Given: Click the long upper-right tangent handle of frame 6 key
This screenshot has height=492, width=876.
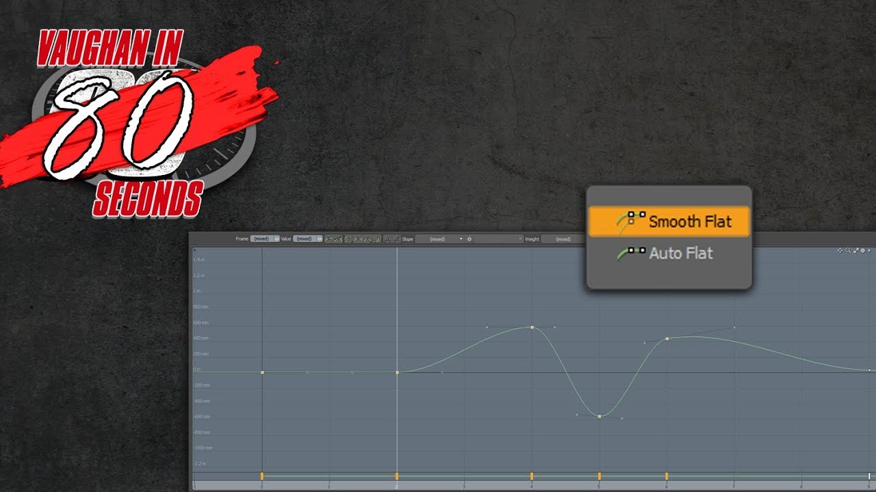Looking at the screenshot, I should (x=734, y=327).
